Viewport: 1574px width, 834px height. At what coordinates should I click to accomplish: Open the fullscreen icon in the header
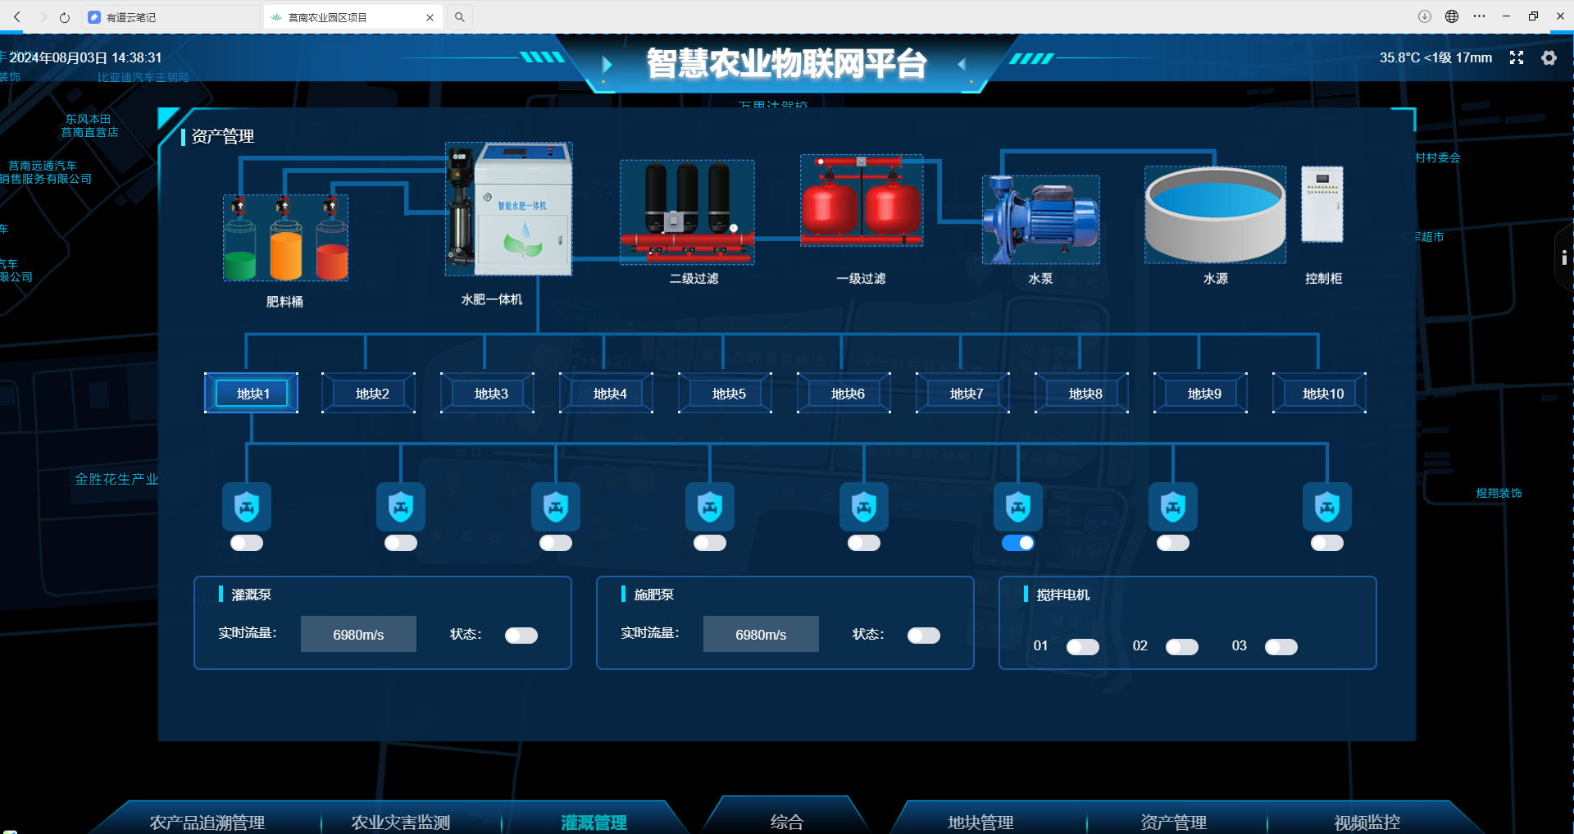click(1517, 57)
